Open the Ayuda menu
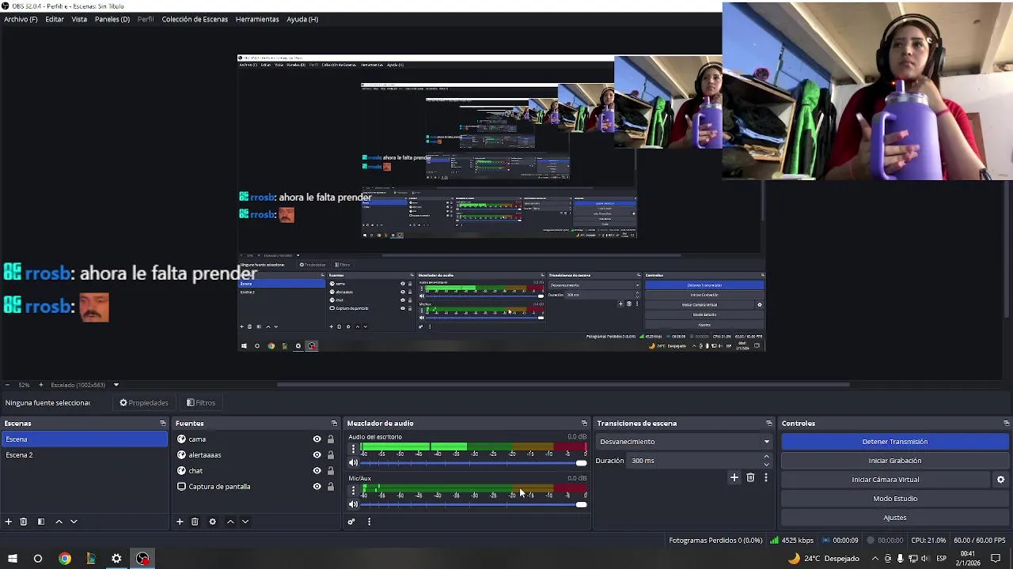The height and width of the screenshot is (569, 1013). 302,19
